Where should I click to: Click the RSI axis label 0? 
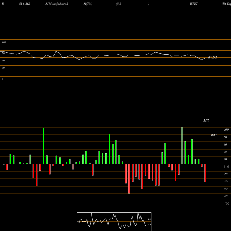pos(2,79)
